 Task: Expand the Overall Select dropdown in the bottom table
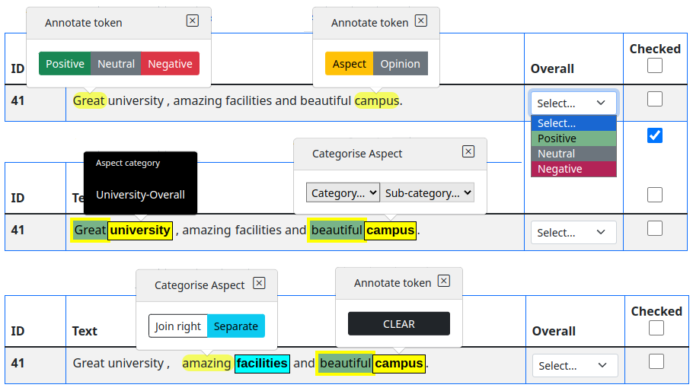pyautogui.click(x=574, y=366)
